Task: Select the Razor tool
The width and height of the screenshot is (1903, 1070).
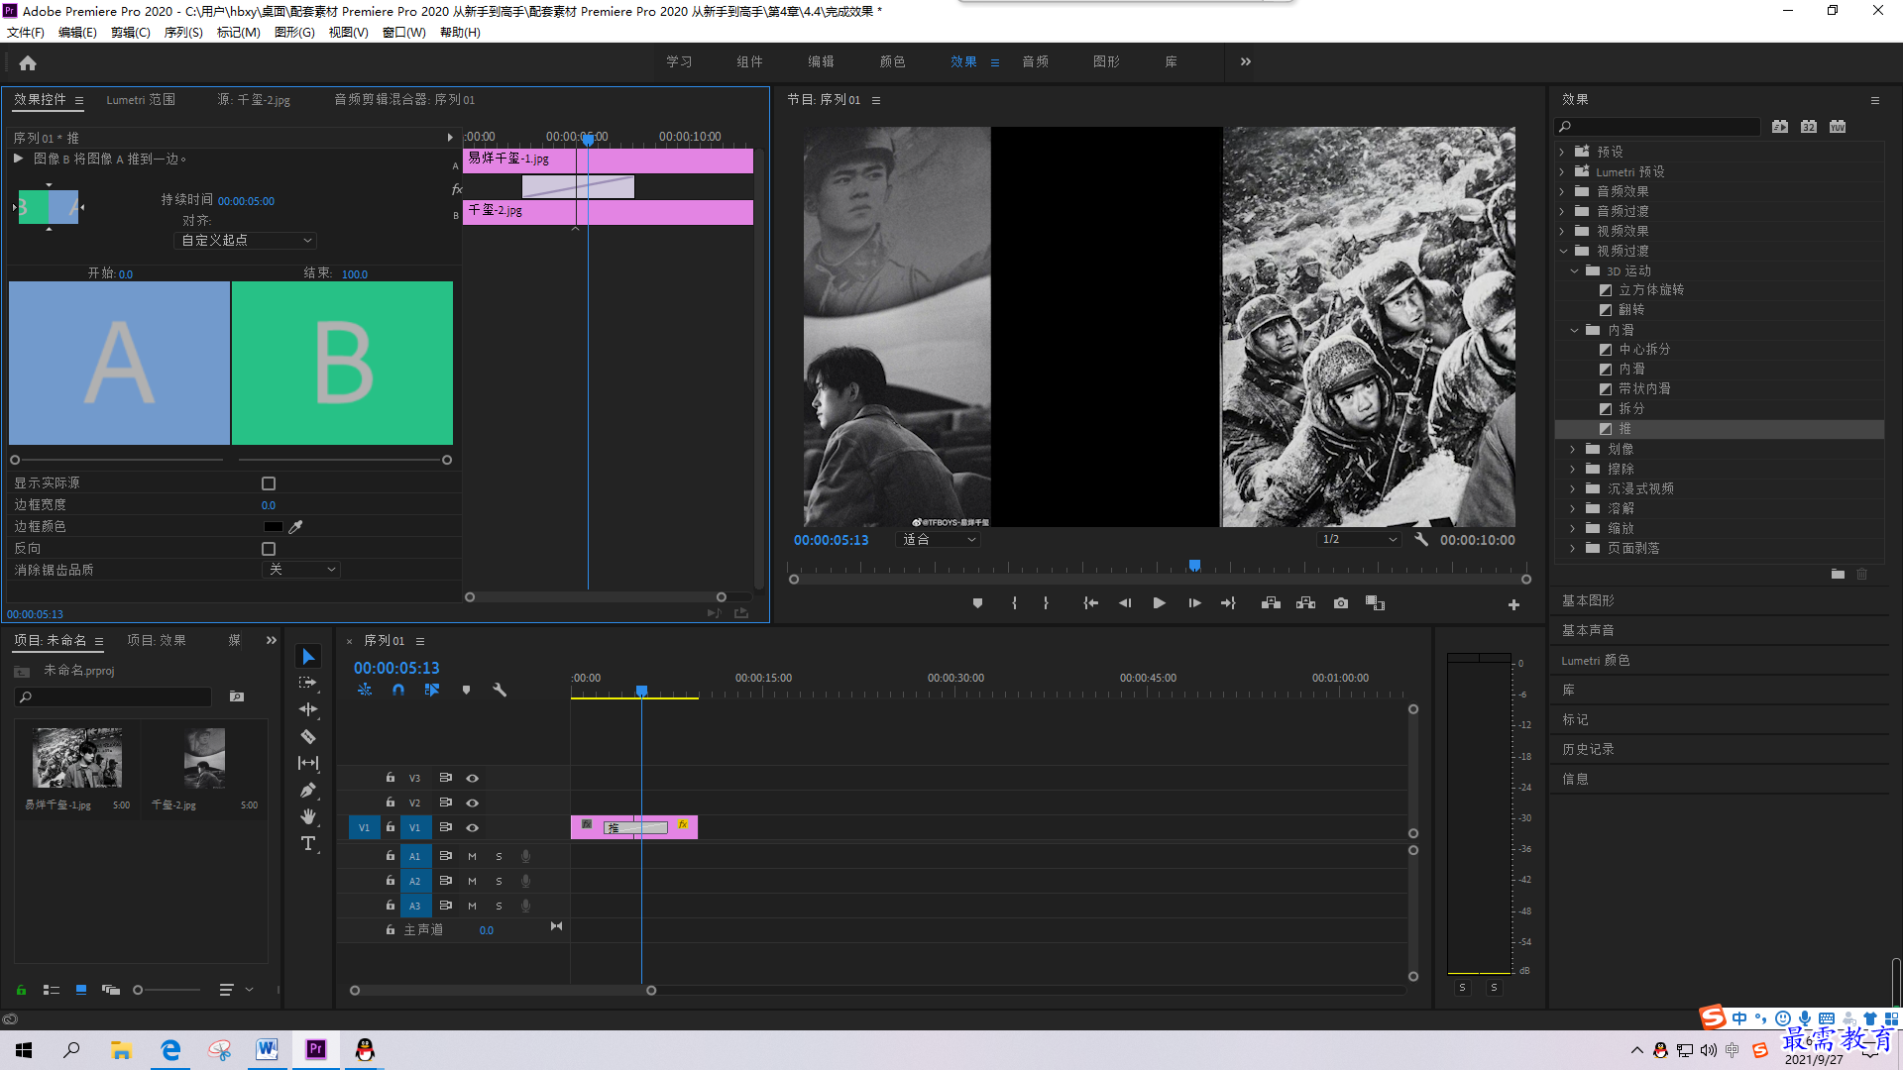Action: pyautogui.click(x=308, y=736)
